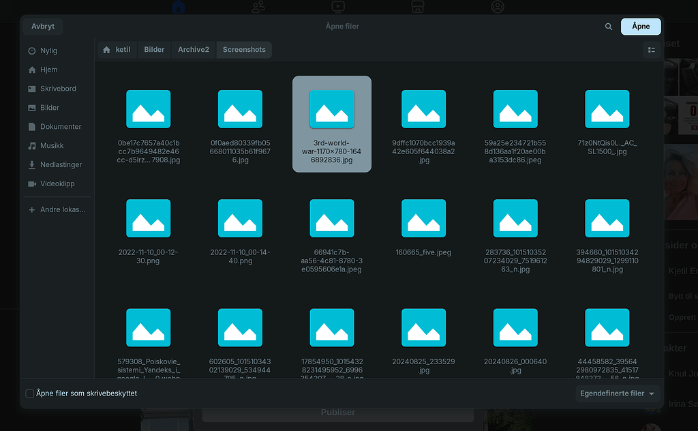The height and width of the screenshot is (431, 698).
Task: Enable 'Åpne filer som skrivebeskyttet' checkbox
Action: 29,393
